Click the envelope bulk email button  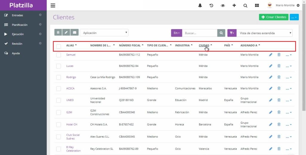(74, 32)
